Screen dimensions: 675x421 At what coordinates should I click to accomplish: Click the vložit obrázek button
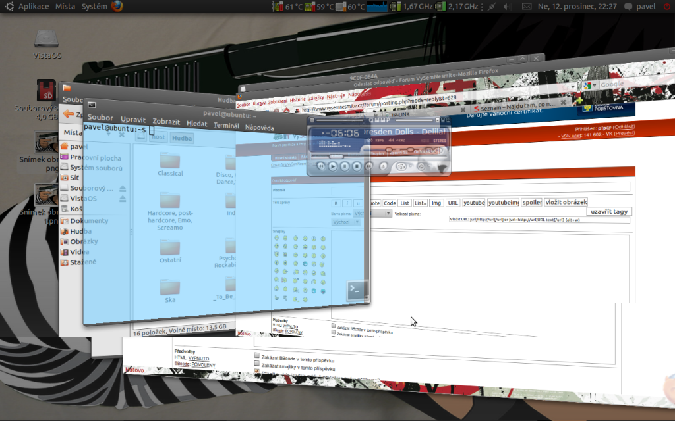[x=566, y=202]
